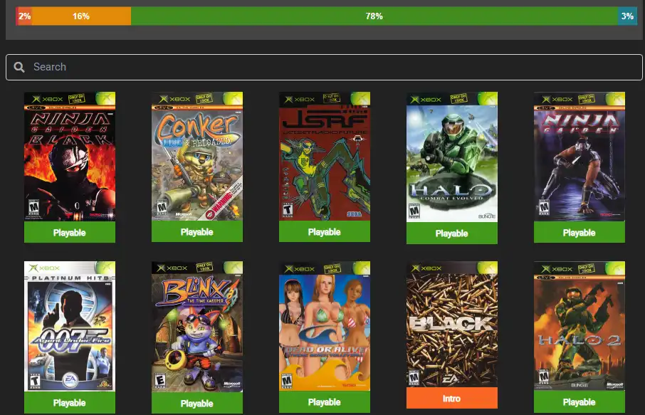The height and width of the screenshot is (415, 645).
Task: Focus the Search input field
Action: pos(324,67)
